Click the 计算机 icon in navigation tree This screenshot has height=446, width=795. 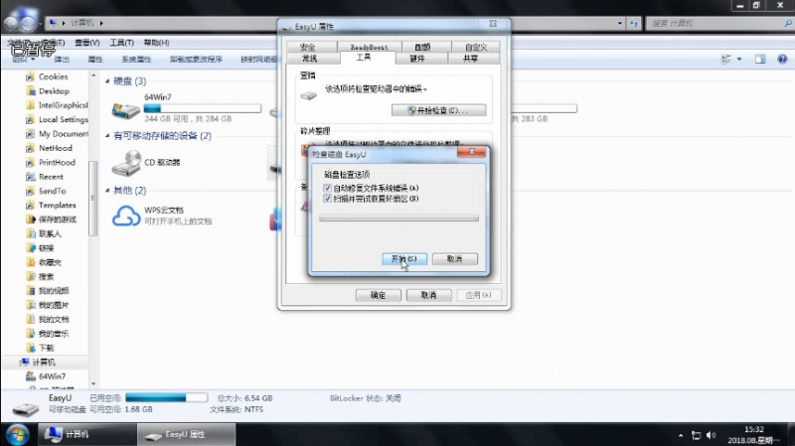tap(24, 362)
